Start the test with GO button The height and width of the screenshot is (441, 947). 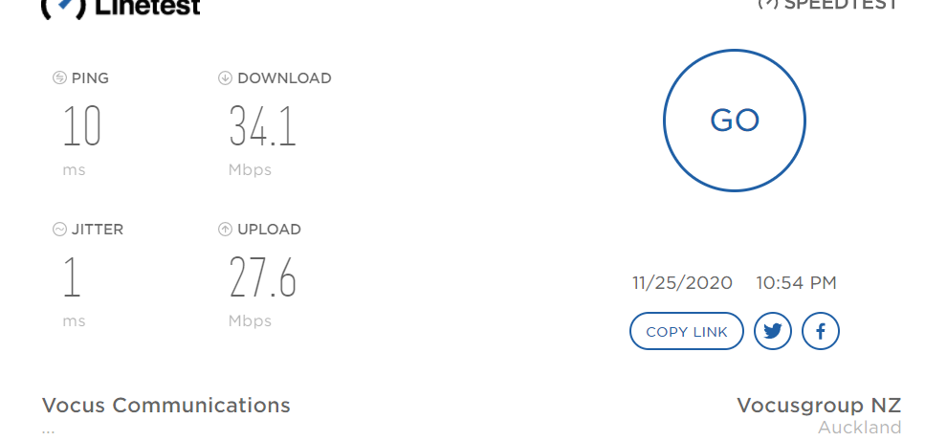735,121
